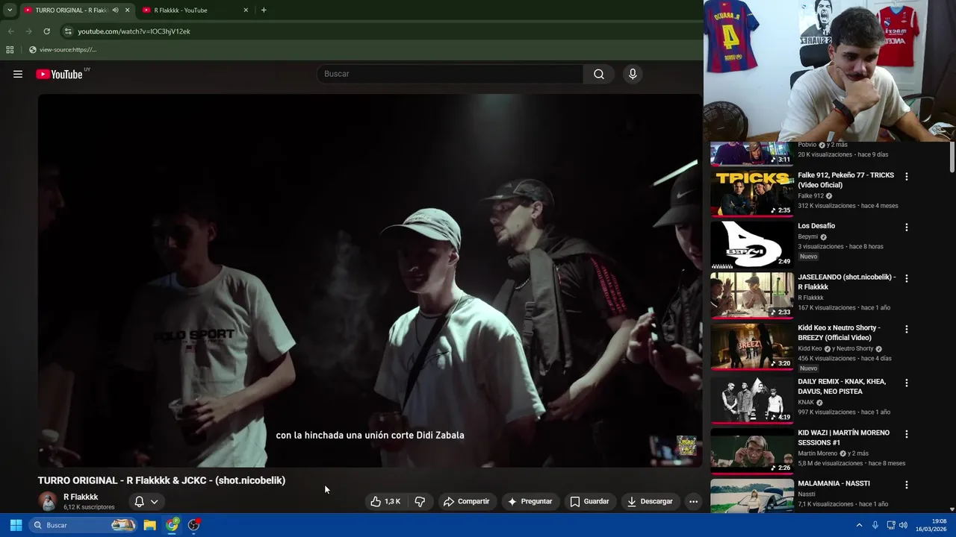Open a new browser tab
The width and height of the screenshot is (956, 537).
264,10
